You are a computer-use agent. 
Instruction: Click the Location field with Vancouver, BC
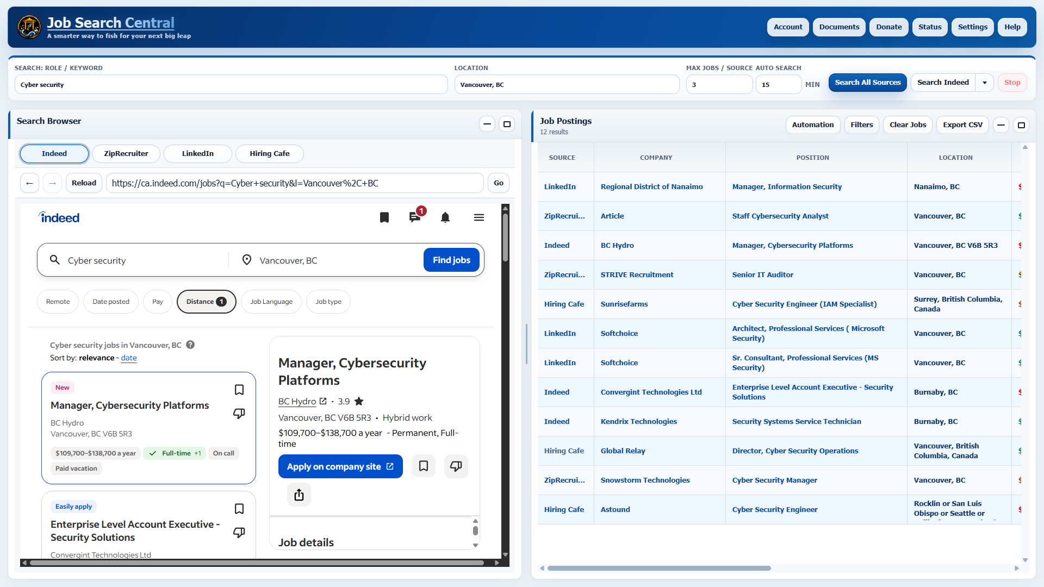coord(567,85)
